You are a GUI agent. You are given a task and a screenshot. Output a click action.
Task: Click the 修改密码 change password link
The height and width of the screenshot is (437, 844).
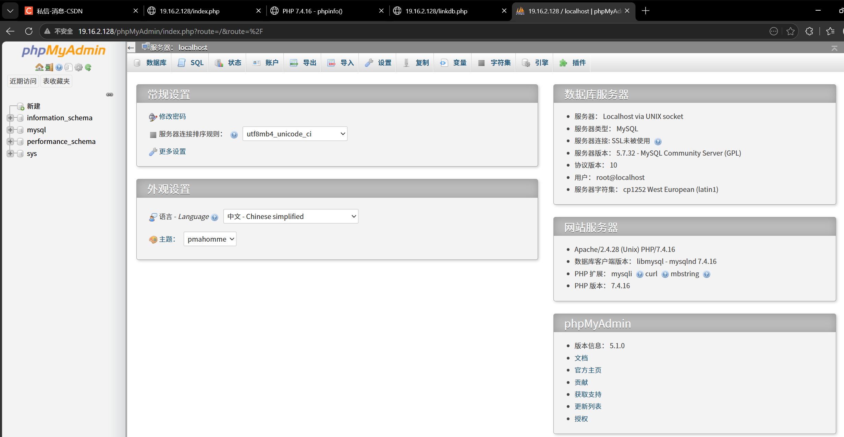click(x=172, y=117)
